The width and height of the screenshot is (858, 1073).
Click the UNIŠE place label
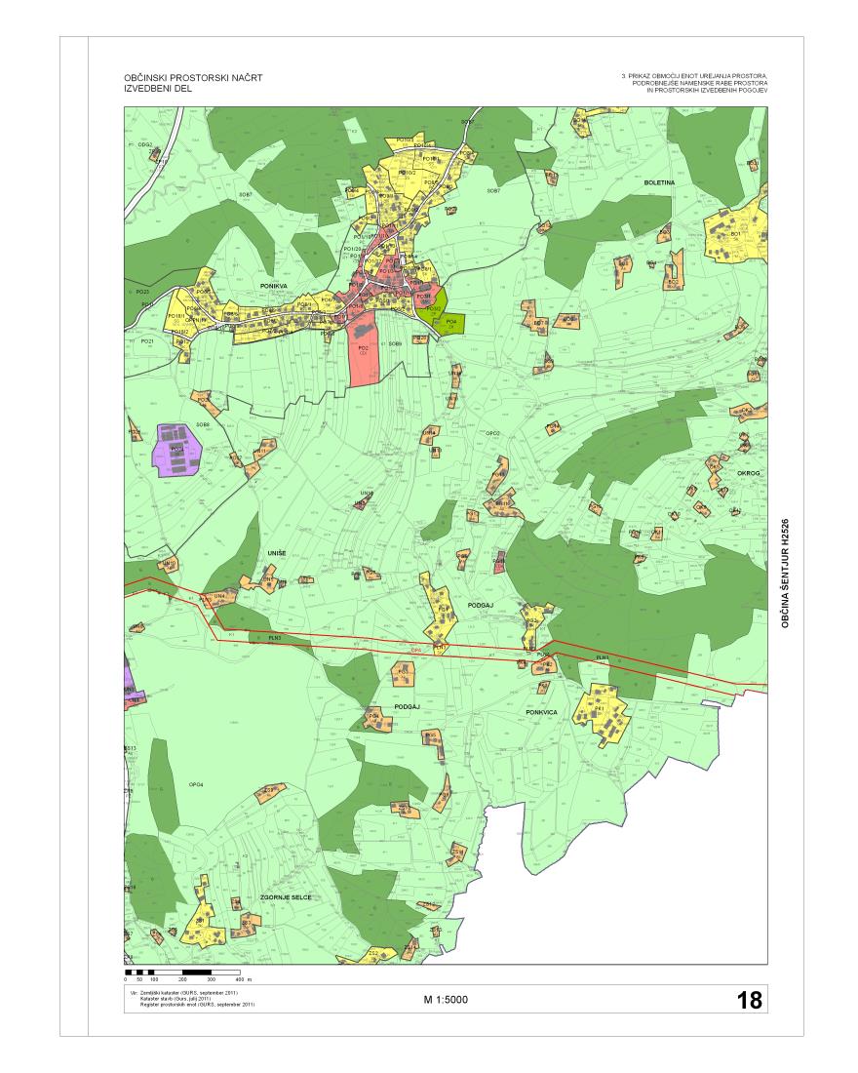pos(276,553)
